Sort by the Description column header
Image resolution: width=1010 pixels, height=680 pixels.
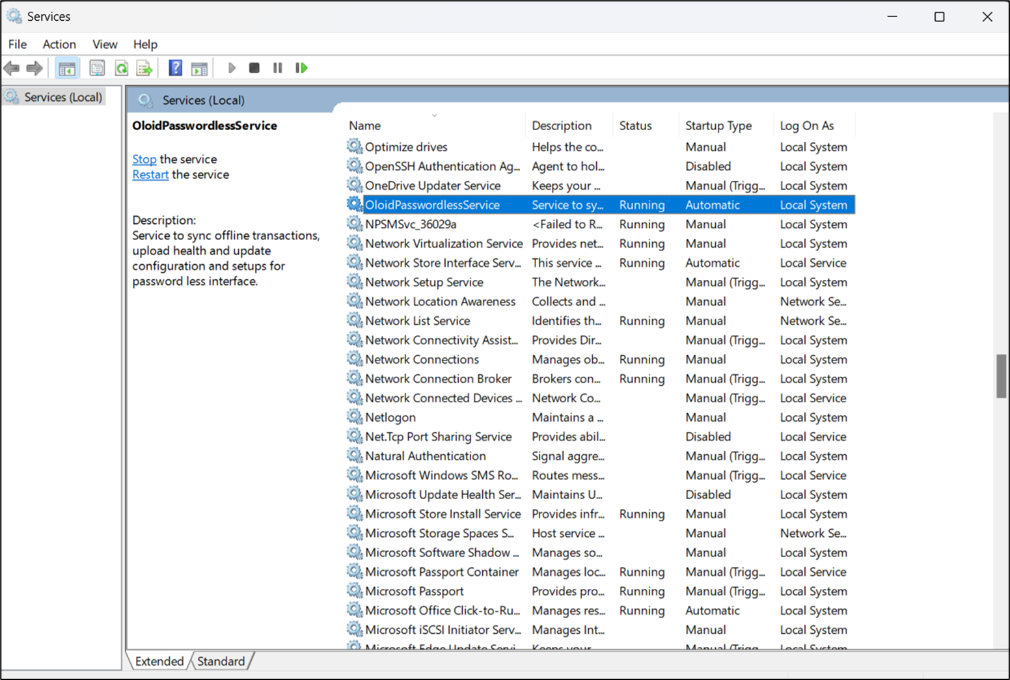[569, 126]
